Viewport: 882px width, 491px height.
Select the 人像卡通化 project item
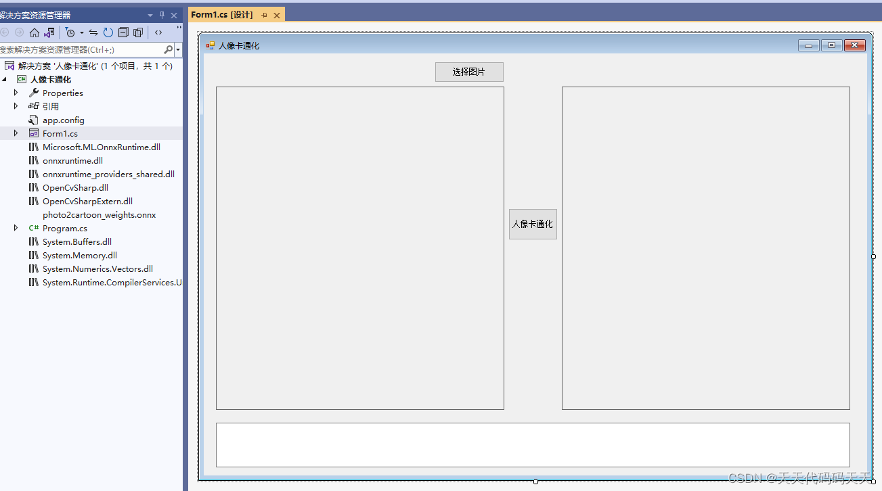(x=51, y=79)
